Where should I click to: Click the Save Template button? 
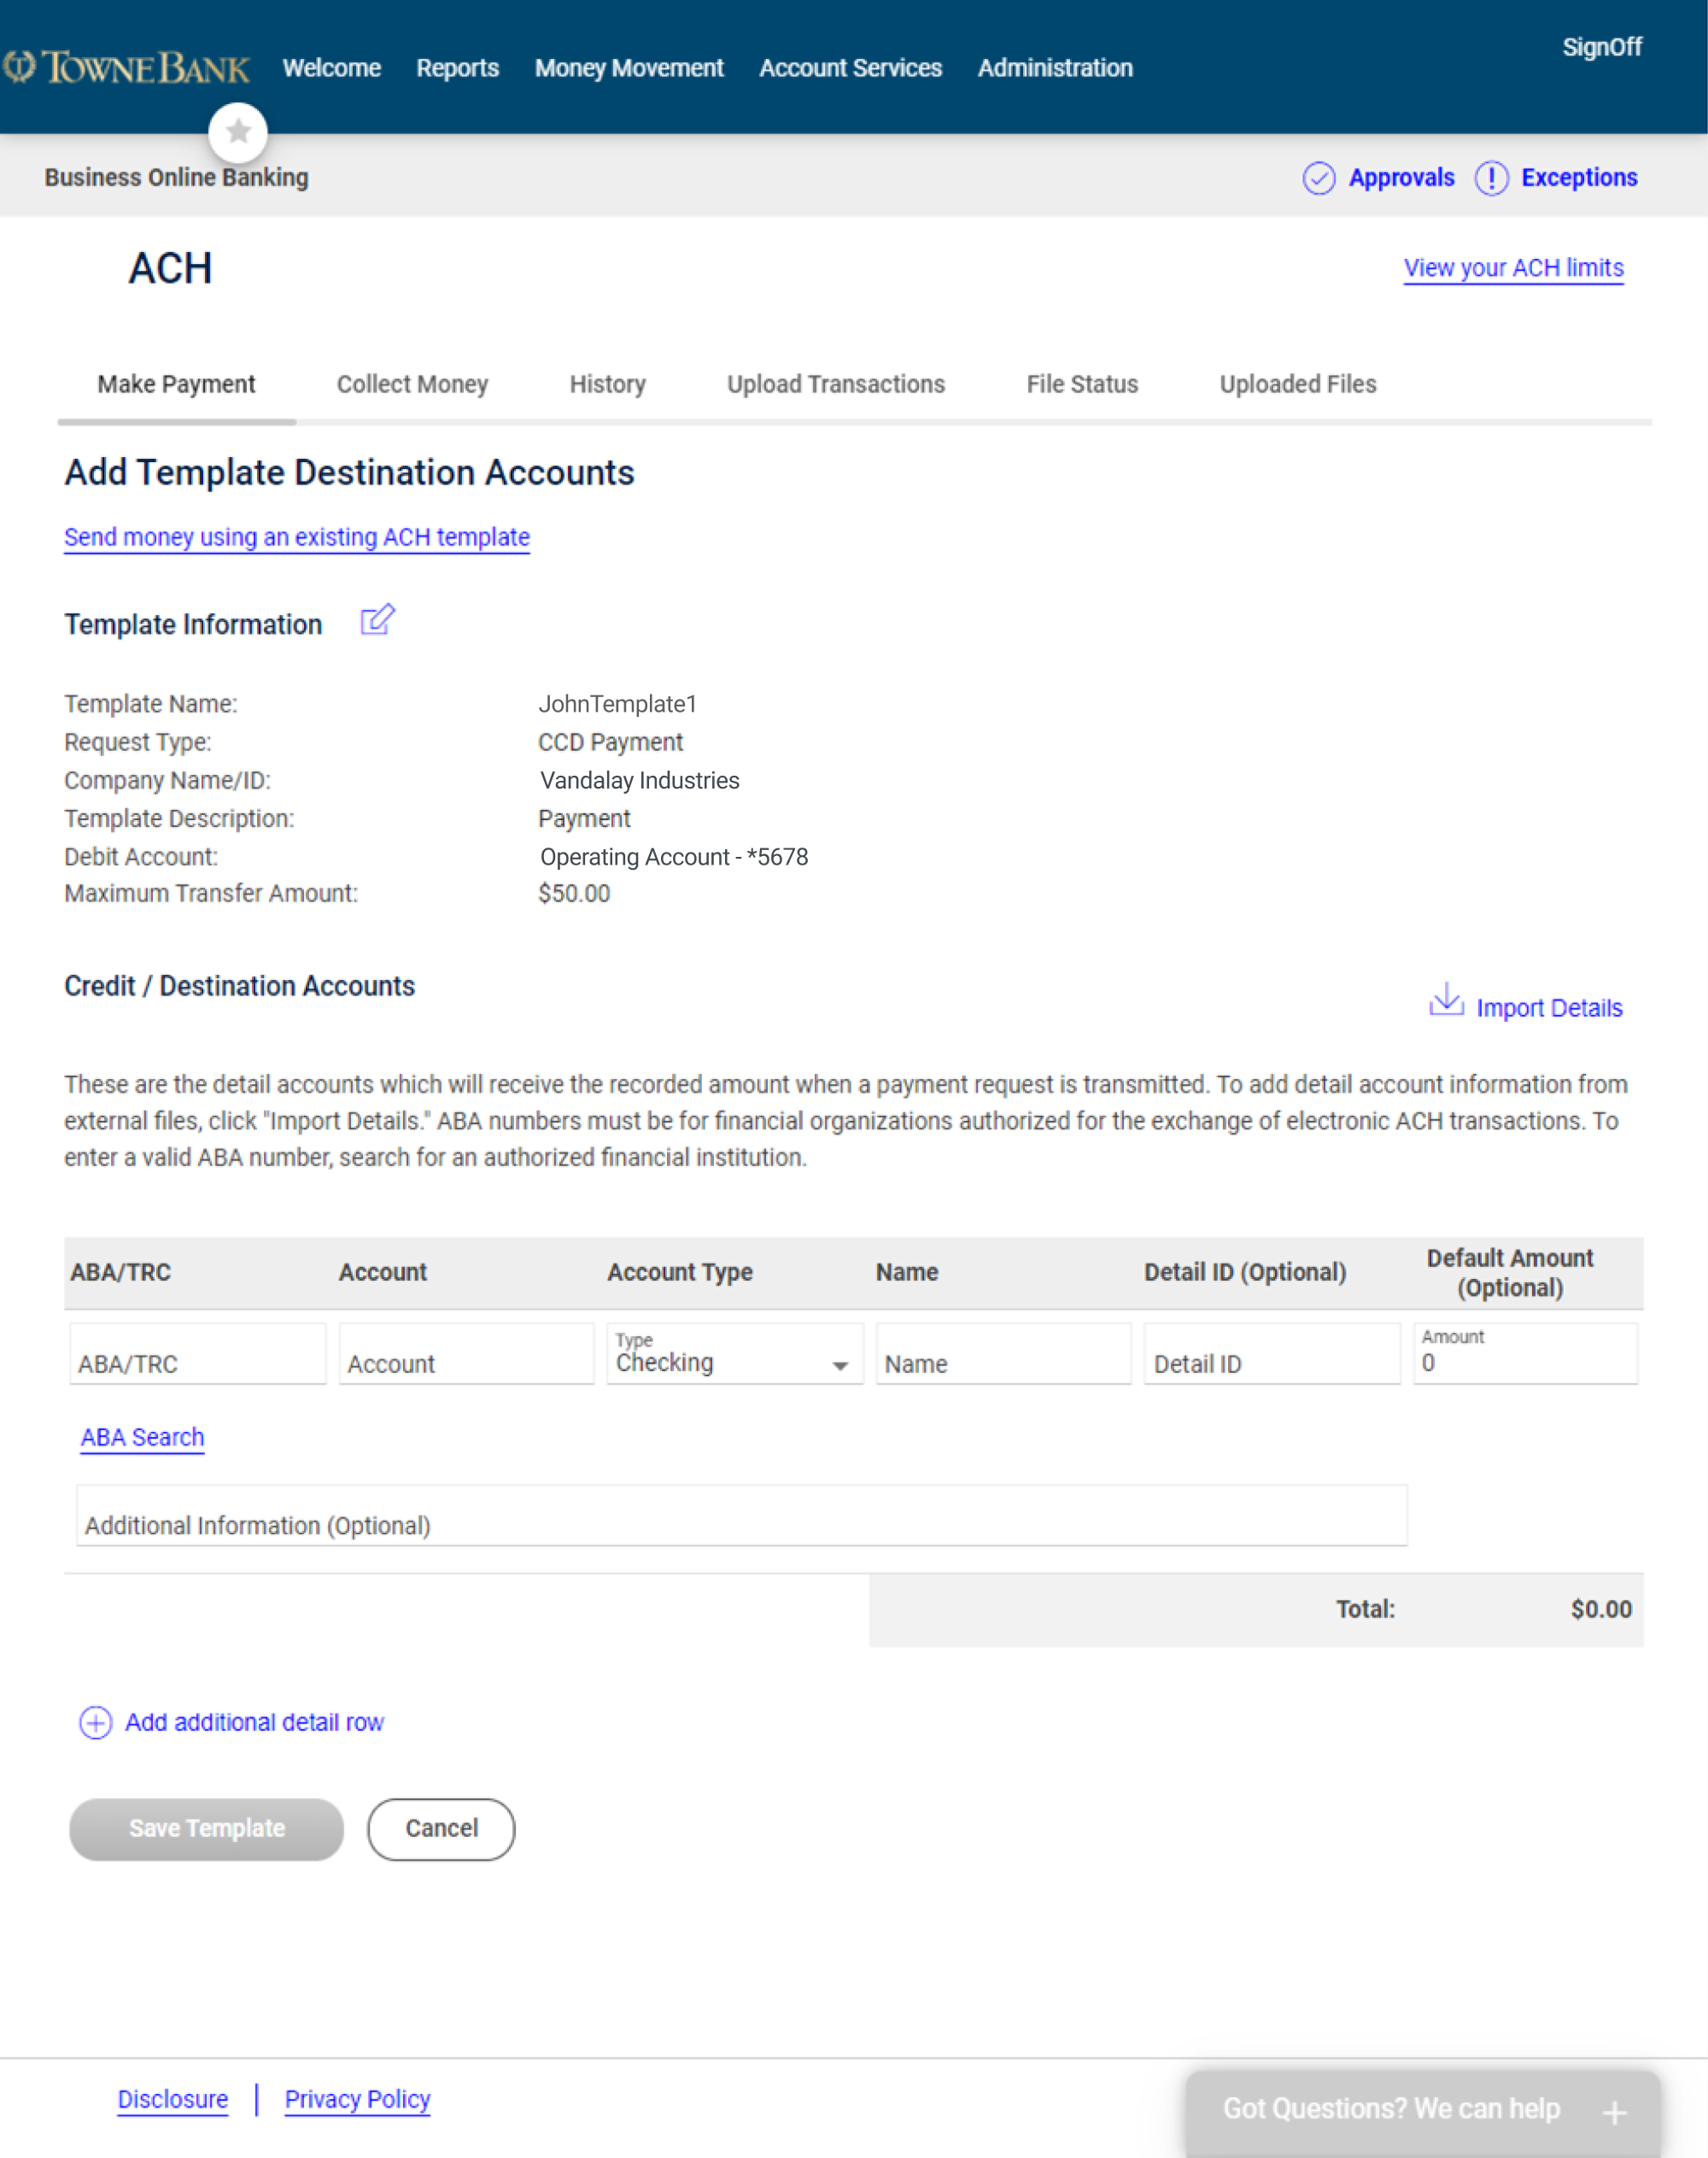click(x=206, y=1828)
